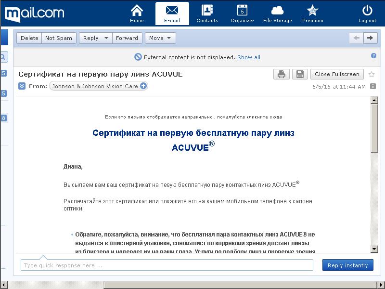Open message info icon near date
This screenshot has height=289, width=385.
coord(372,86)
